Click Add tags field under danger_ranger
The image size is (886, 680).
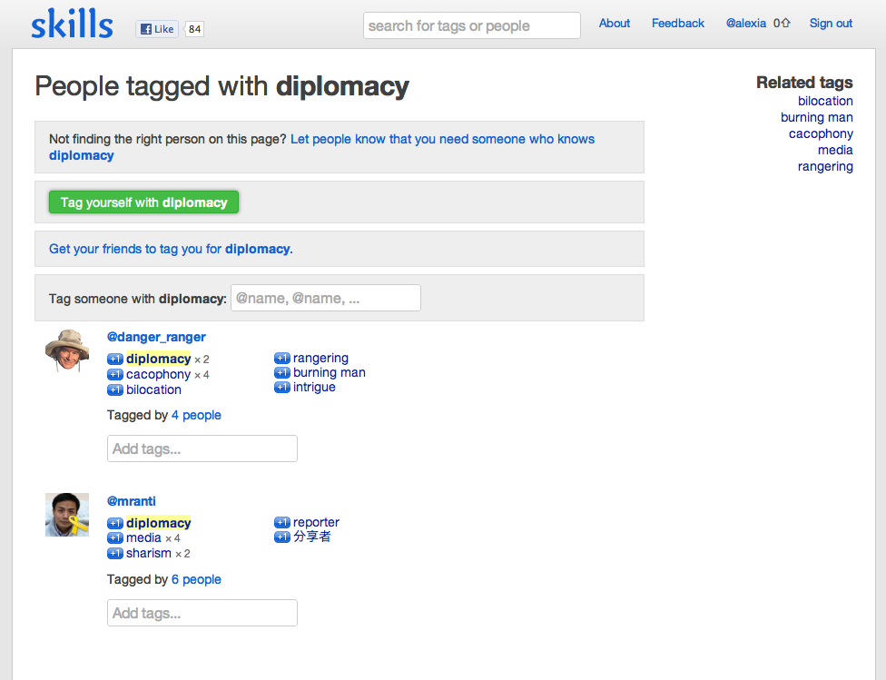tap(202, 448)
